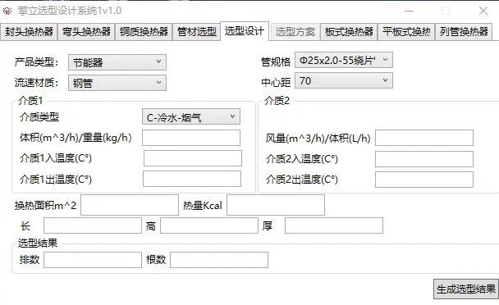Focus the 介质1入温度 input field
The width and height of the screenshot is (499, 305).
point(193,158)
